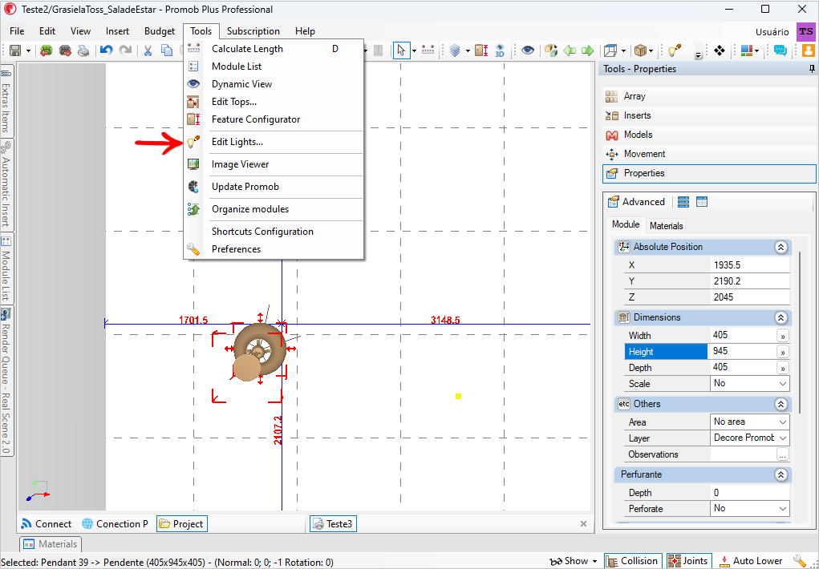Toggle Auto Lower in the status bar
The height and width of the screenshot is (569, 819).
point(751,561)
